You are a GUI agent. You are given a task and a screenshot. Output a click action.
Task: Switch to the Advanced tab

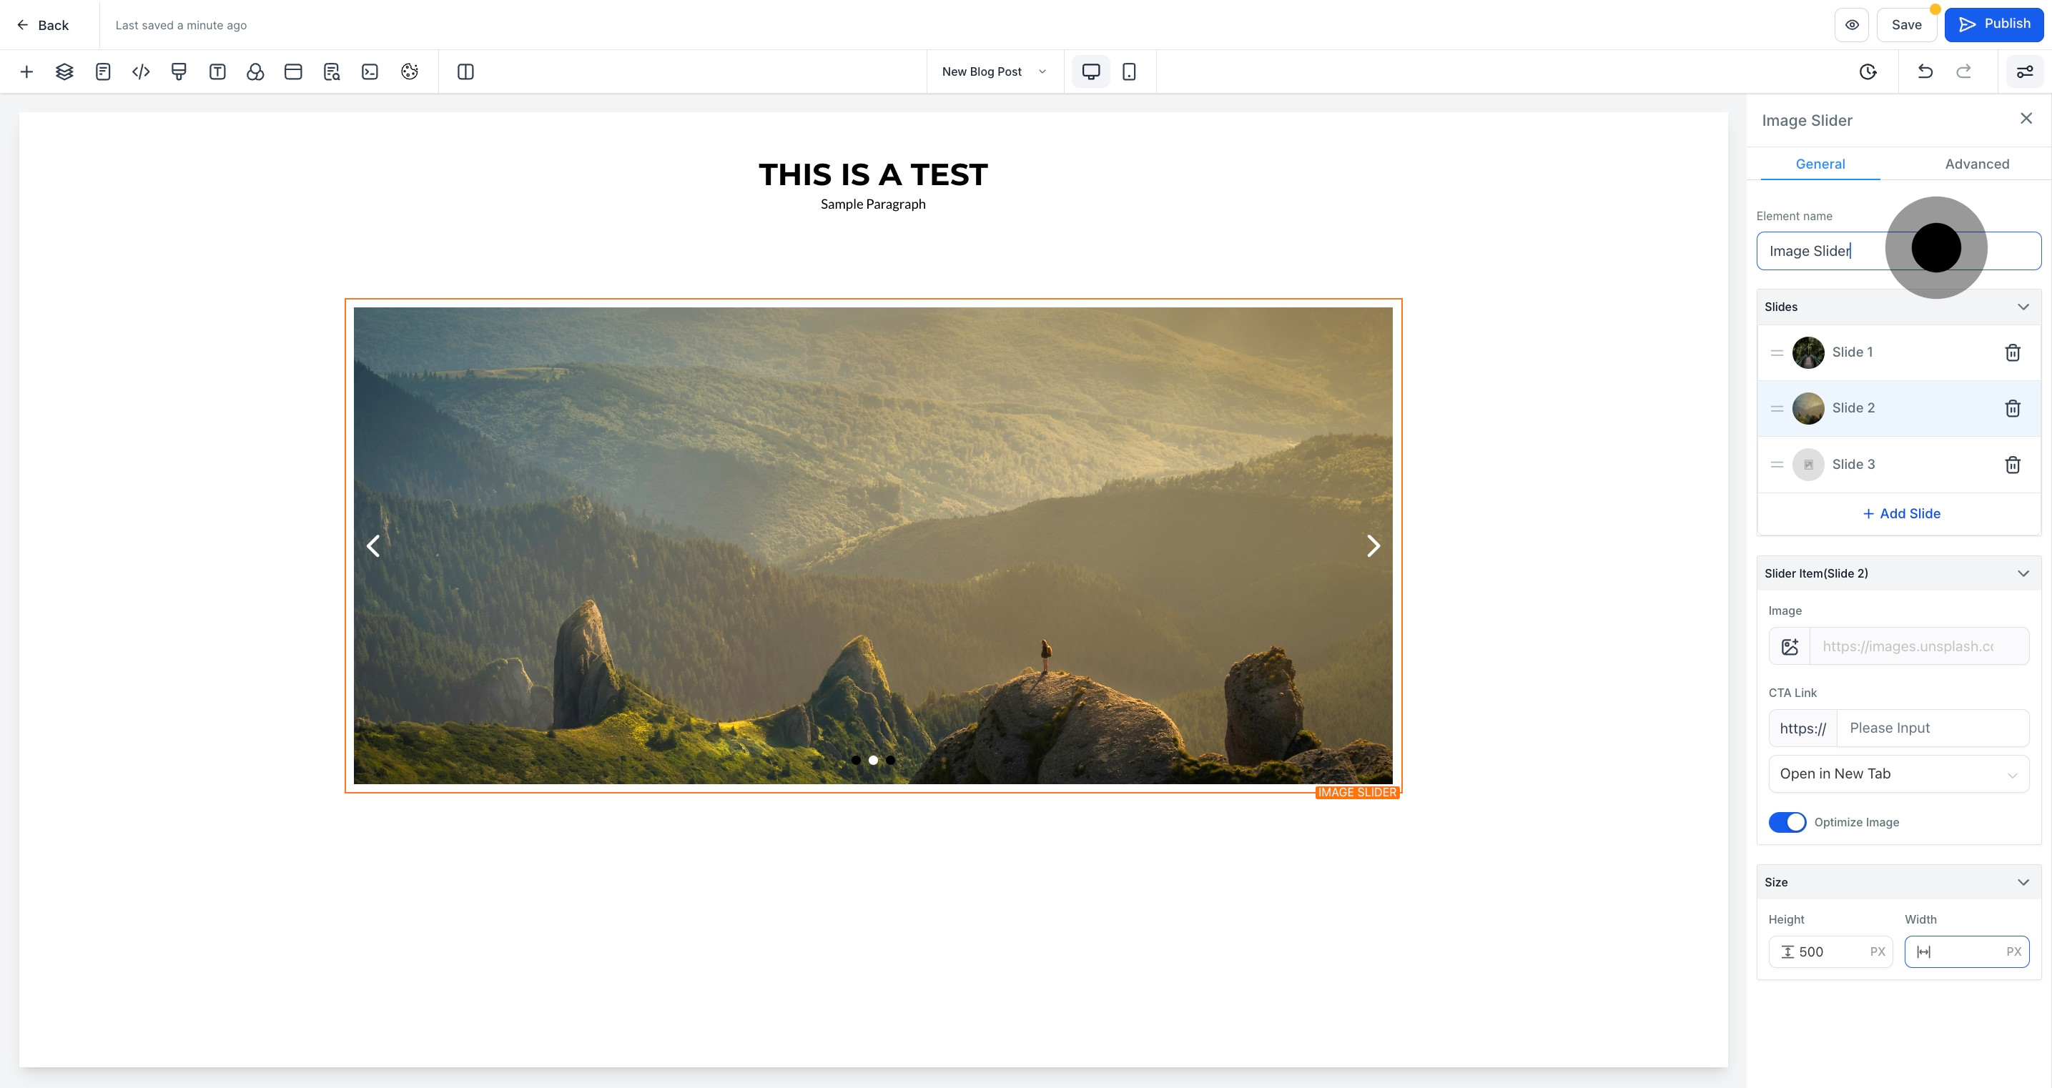[1976, 164]
